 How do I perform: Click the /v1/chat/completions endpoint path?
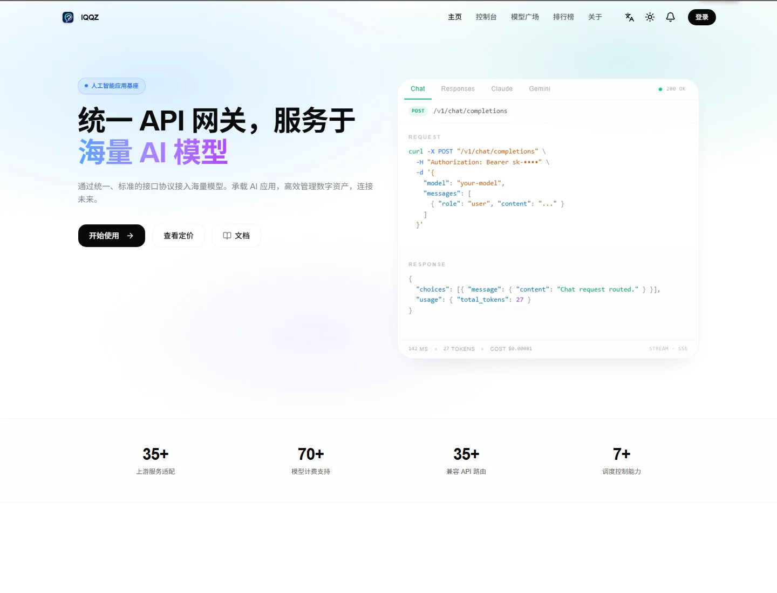[x=471, y=111]
